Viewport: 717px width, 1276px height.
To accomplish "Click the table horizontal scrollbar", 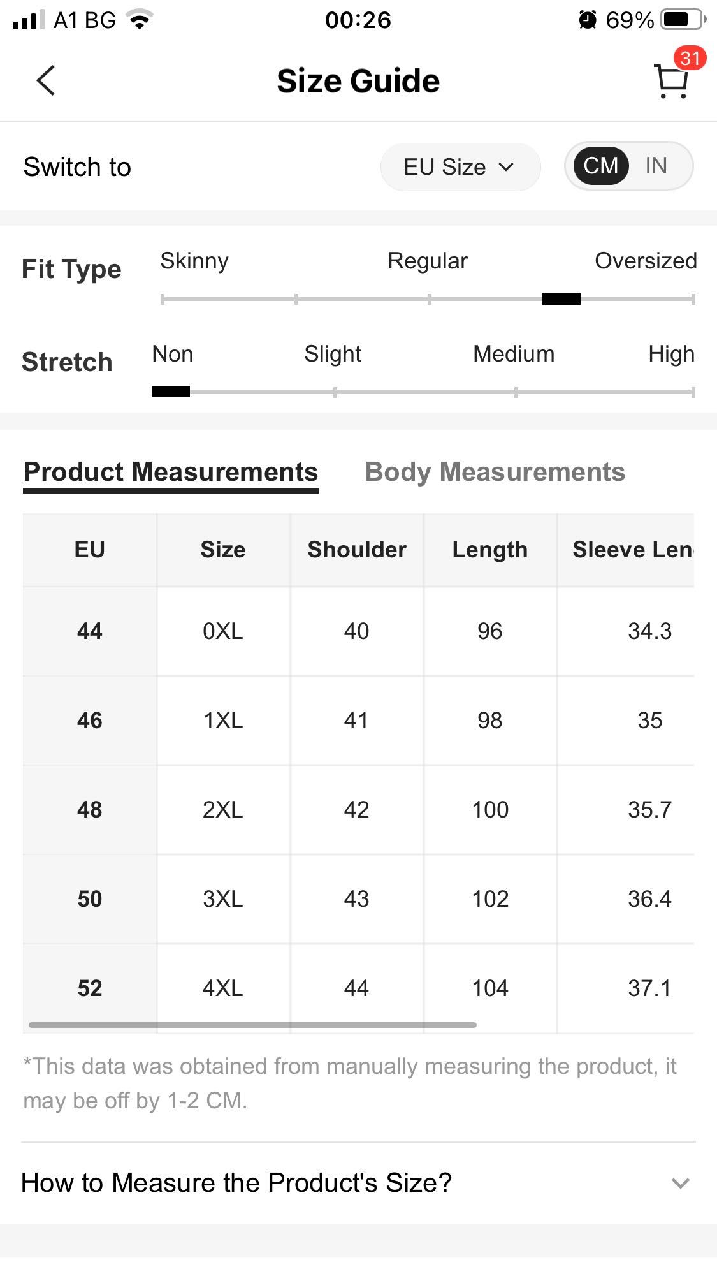I will tap(252, 1025).
